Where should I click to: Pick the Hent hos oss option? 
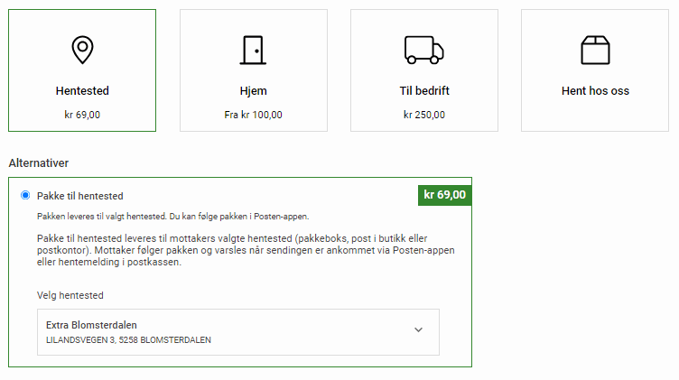point(595,91)
